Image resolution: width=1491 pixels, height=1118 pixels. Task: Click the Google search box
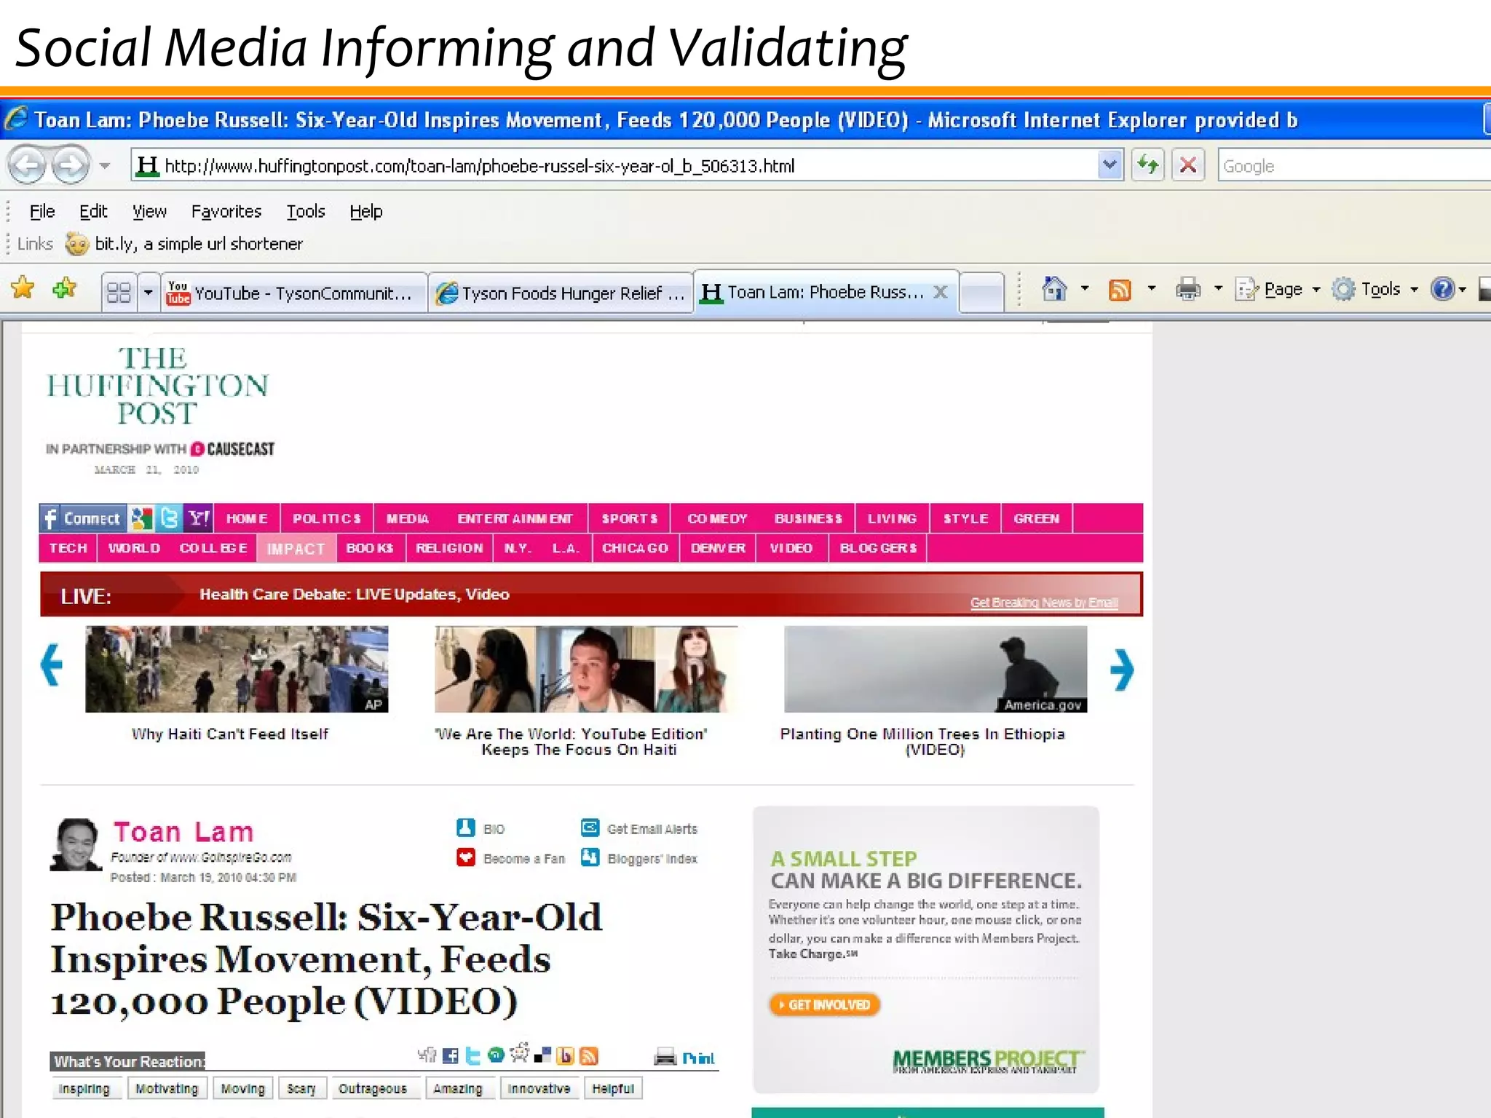click(1354, 165)
